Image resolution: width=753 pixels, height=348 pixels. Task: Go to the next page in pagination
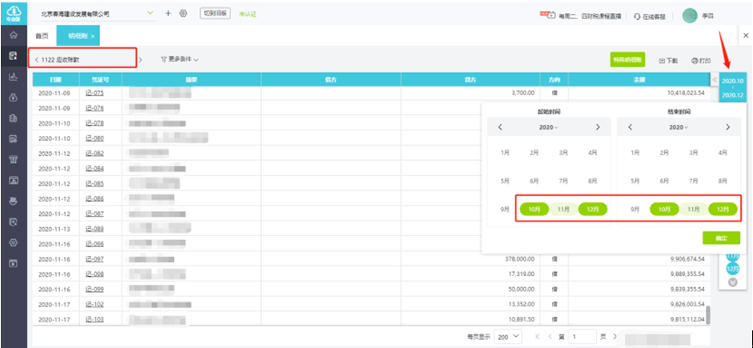point(615,337)
